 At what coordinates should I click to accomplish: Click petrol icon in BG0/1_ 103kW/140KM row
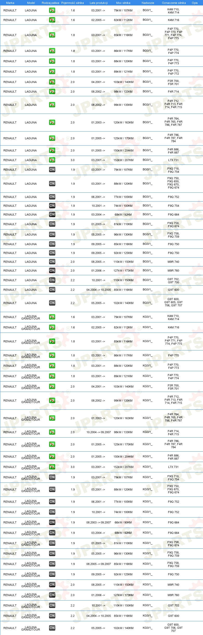tap(52, 82)
